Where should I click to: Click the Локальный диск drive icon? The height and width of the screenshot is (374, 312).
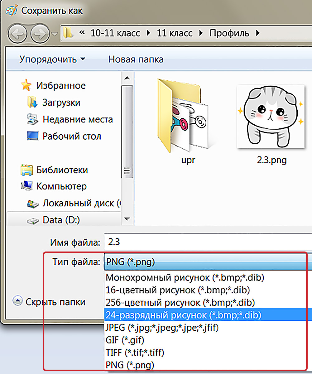32,204
